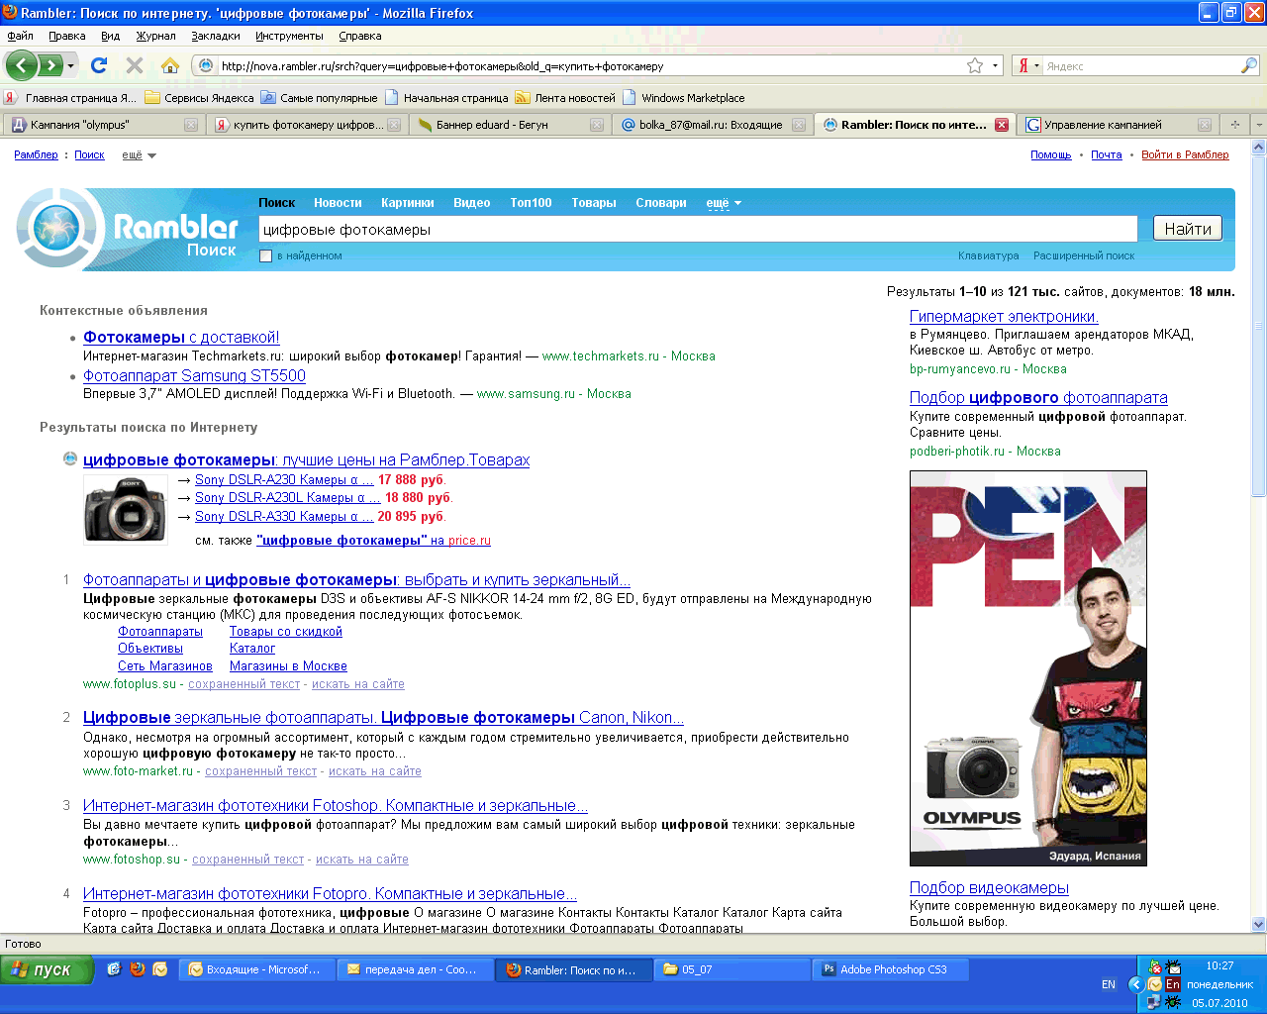This screenshot has height=1014, width=1267.
Task: Show hidden tray icons with arrow
Action: click(x=1136, y=984)
